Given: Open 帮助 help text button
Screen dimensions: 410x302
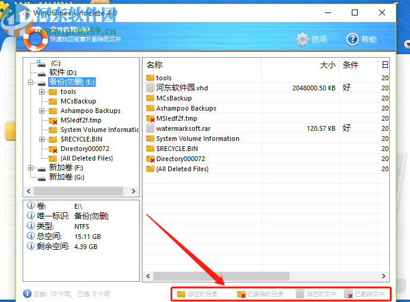Looking at the screenshot, I should [x=369, y=39].
